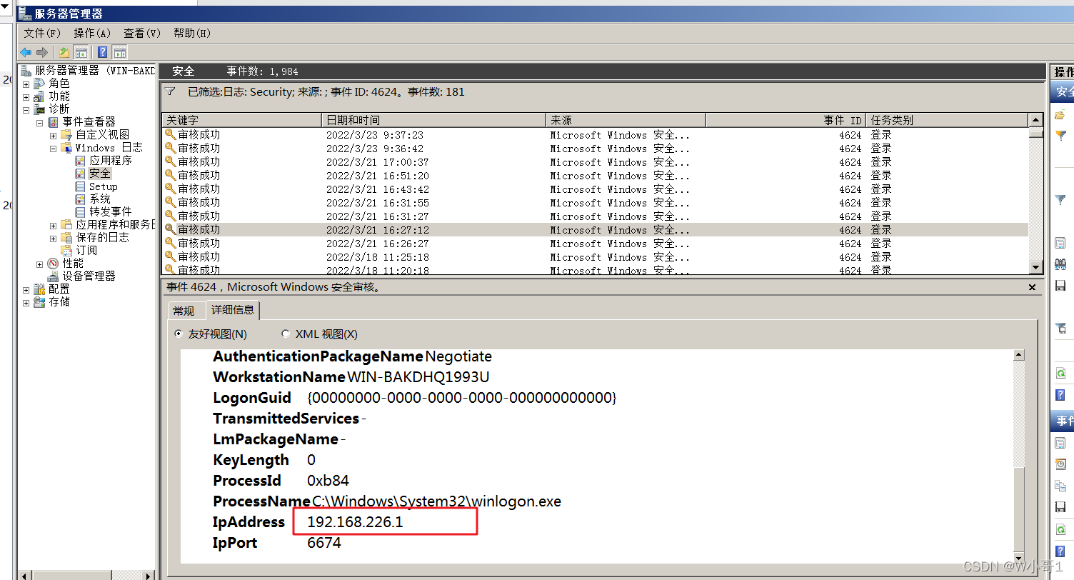Click the save filtered log disk icon
The height and width of the screenshot is (580, 1074).
1060,285
